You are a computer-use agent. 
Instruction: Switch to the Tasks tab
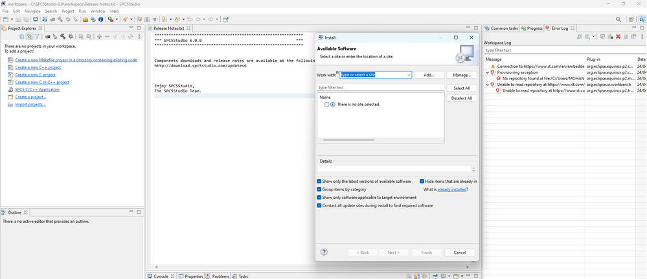coord(240,276)
